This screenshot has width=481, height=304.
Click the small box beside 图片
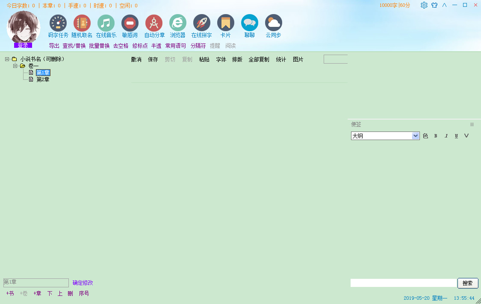click(x=336, y=59)
